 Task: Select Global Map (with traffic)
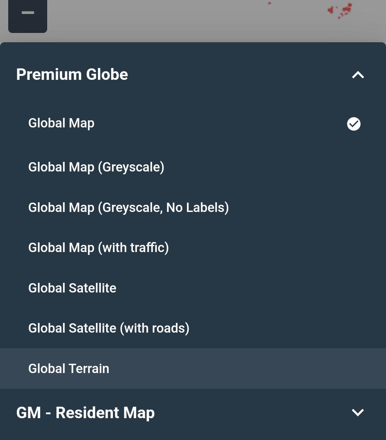point(193,248)
